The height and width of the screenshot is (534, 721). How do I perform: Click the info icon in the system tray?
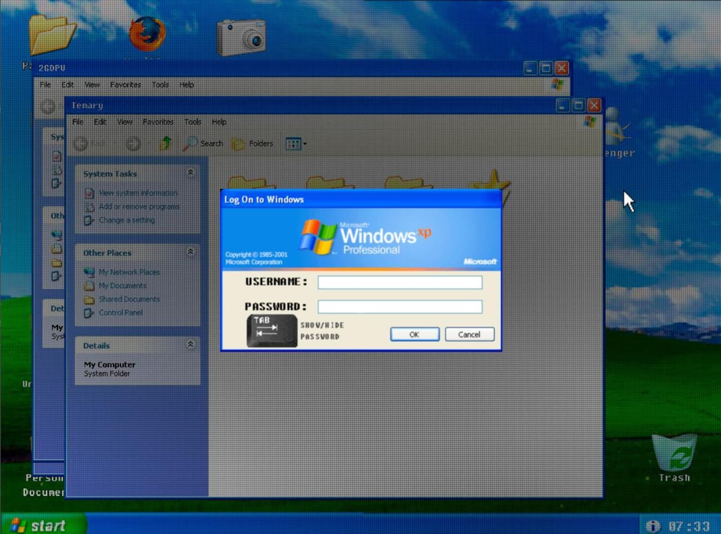(653, 526)
